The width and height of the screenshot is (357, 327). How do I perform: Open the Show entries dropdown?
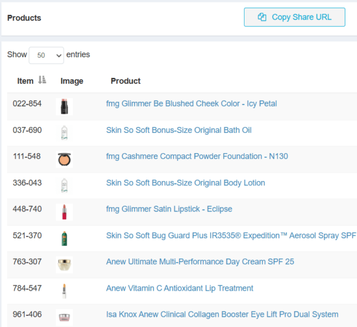[46, 55]
